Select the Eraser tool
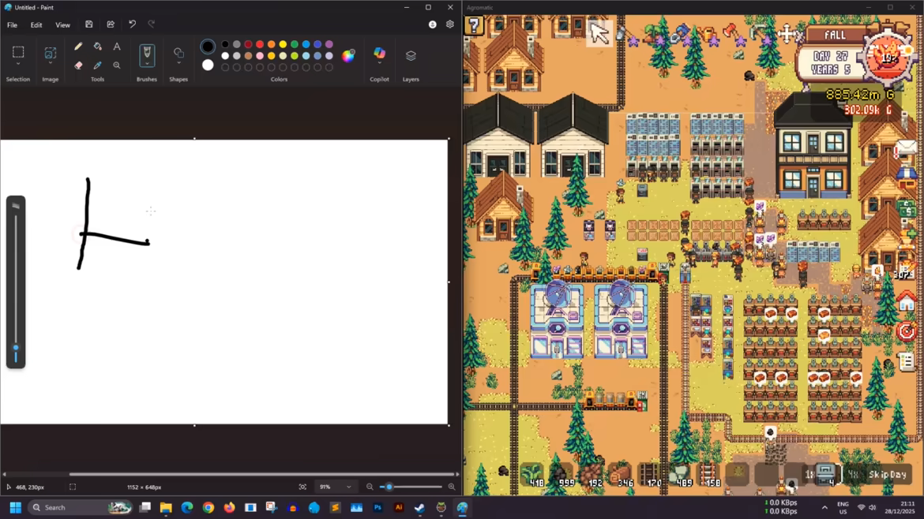This screenshot has width=924, height=519. (78, 65)
